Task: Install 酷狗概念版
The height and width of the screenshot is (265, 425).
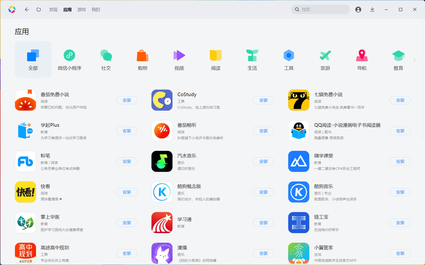Action: (263, 192)
